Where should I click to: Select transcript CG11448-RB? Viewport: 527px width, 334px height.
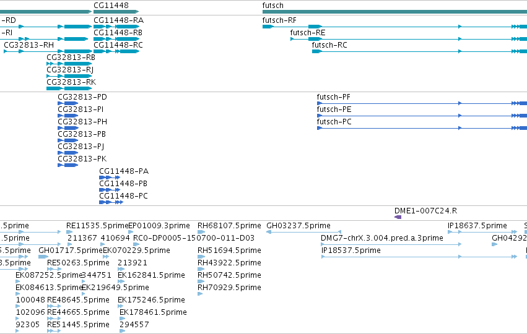[x=118, y=33]
